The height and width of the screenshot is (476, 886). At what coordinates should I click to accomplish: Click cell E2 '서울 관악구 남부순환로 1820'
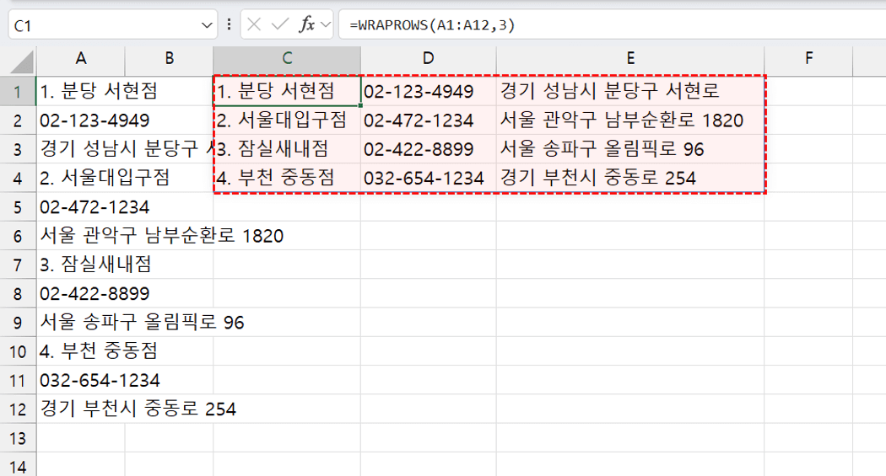coord(630,120)
